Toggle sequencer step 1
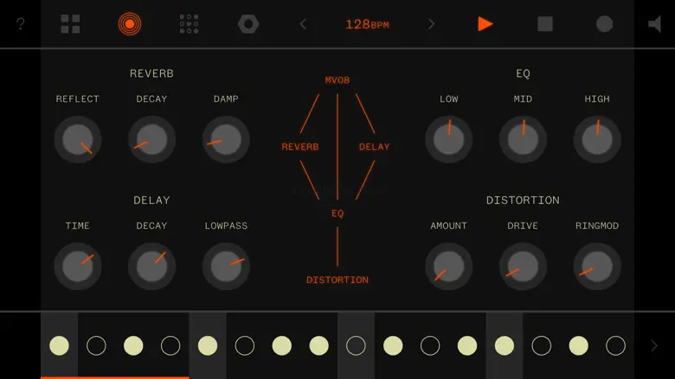675x379 pixels. tap(59, 345)
